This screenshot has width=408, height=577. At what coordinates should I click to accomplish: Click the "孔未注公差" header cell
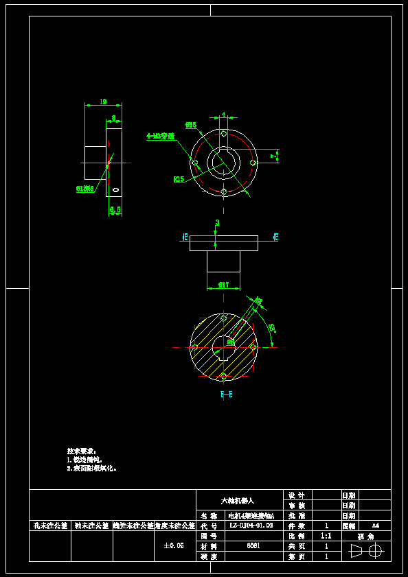(x=50, y=526)
